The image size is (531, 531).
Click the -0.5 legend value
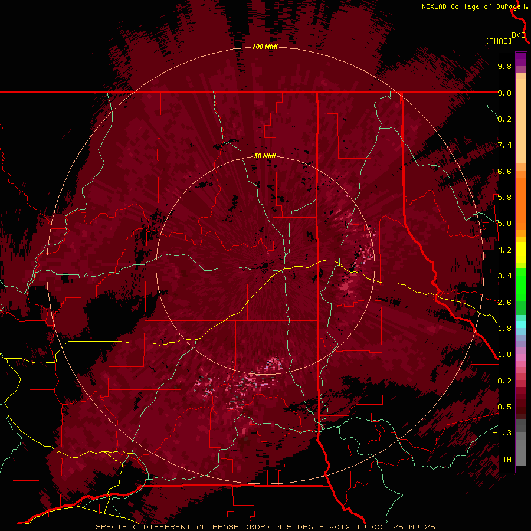click(x=502, y=407)
